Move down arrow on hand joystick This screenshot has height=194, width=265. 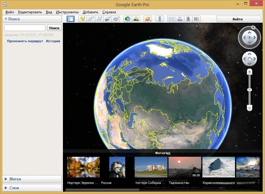[250, 64]
